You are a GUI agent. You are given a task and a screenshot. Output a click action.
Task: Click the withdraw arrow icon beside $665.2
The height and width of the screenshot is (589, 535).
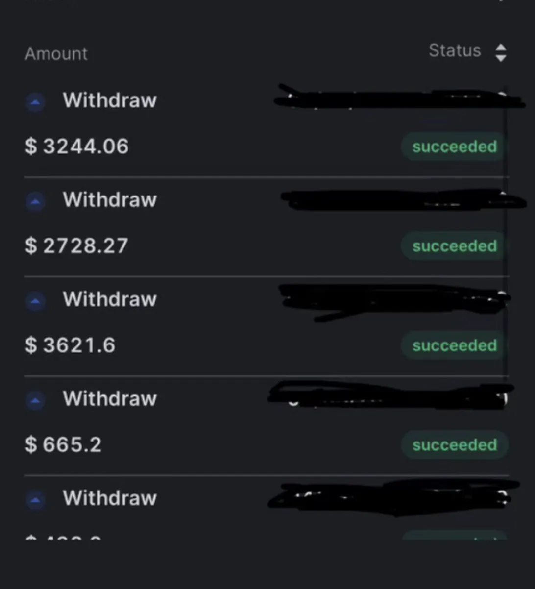35,400
